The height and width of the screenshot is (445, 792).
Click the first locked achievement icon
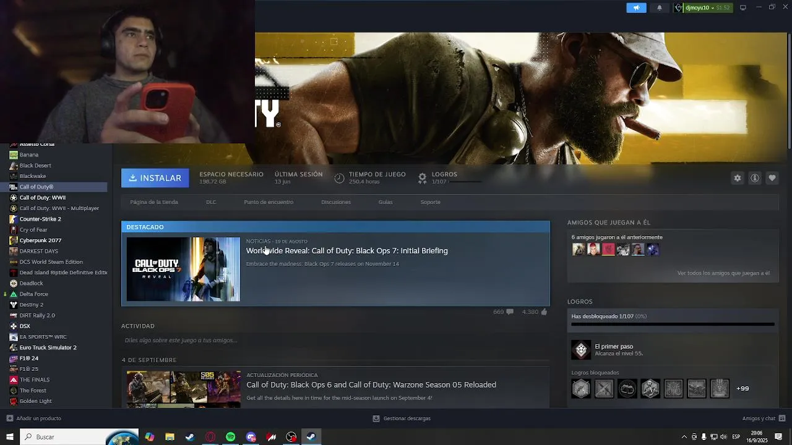pyautogui.click(x=581, y=389)
